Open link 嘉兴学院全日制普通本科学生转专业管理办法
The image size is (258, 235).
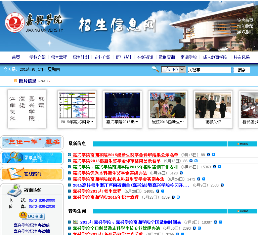click(x=116, y=228)
